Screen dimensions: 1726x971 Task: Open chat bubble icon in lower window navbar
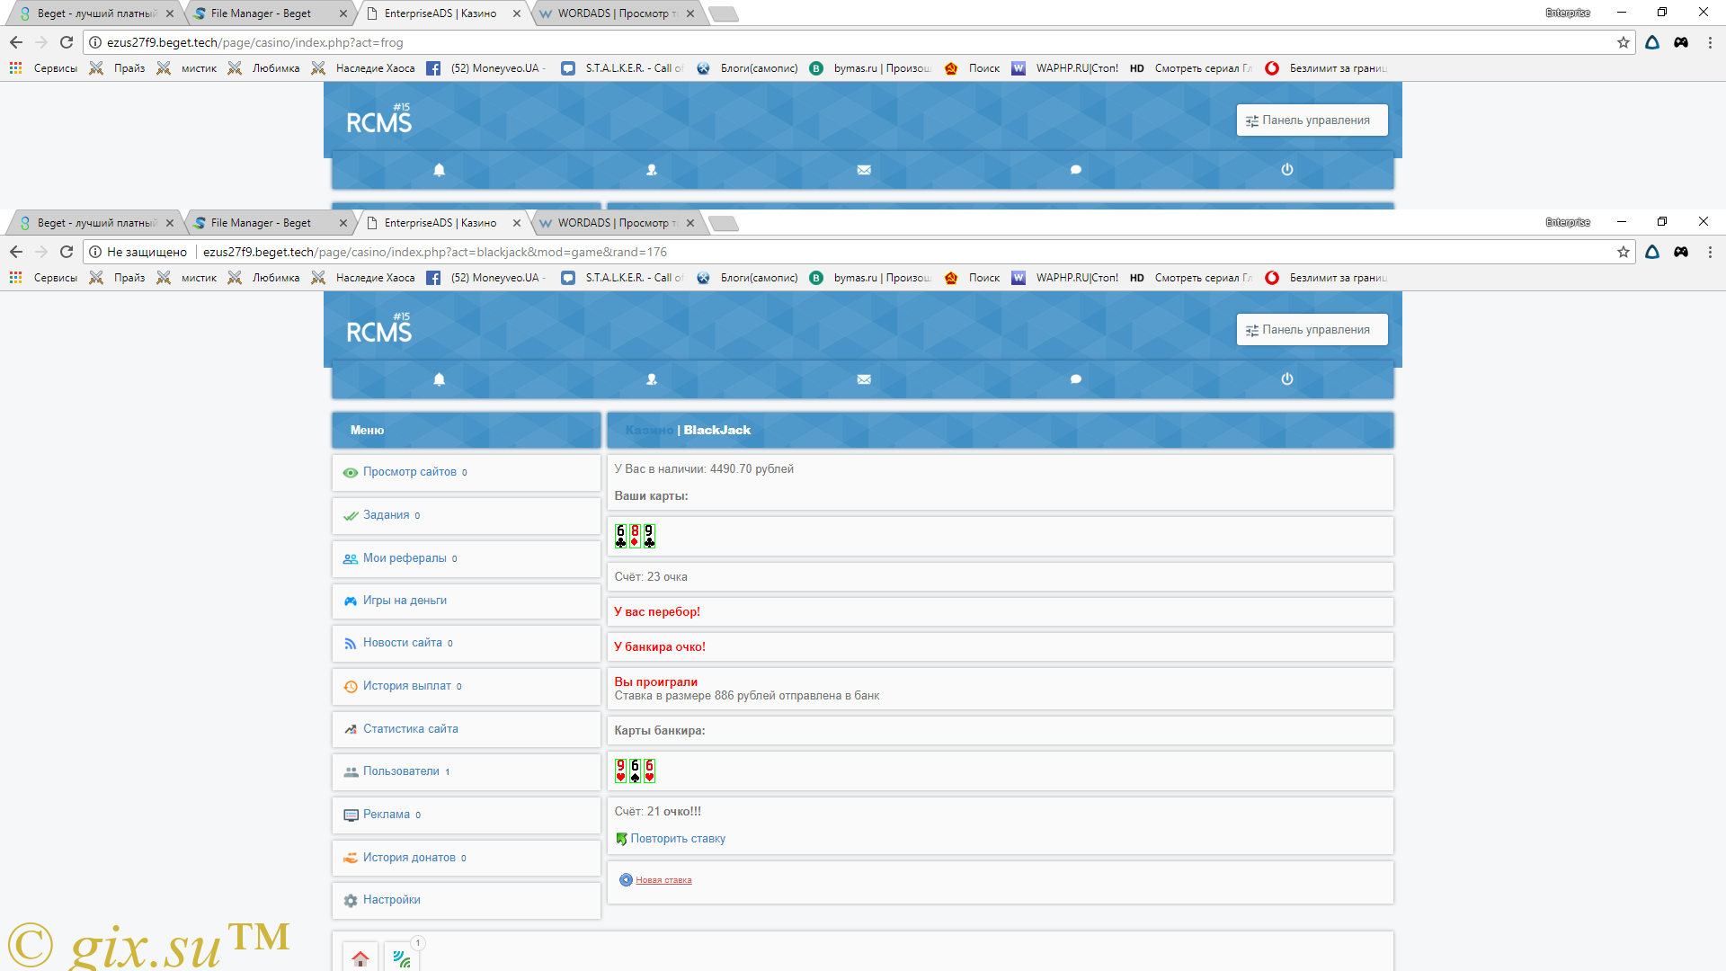pos(1076,379)
